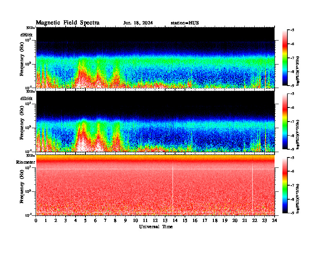Click the dH/dt panel label
The height and width of the screenshot is (253, 327).
(x=26, y=35)
